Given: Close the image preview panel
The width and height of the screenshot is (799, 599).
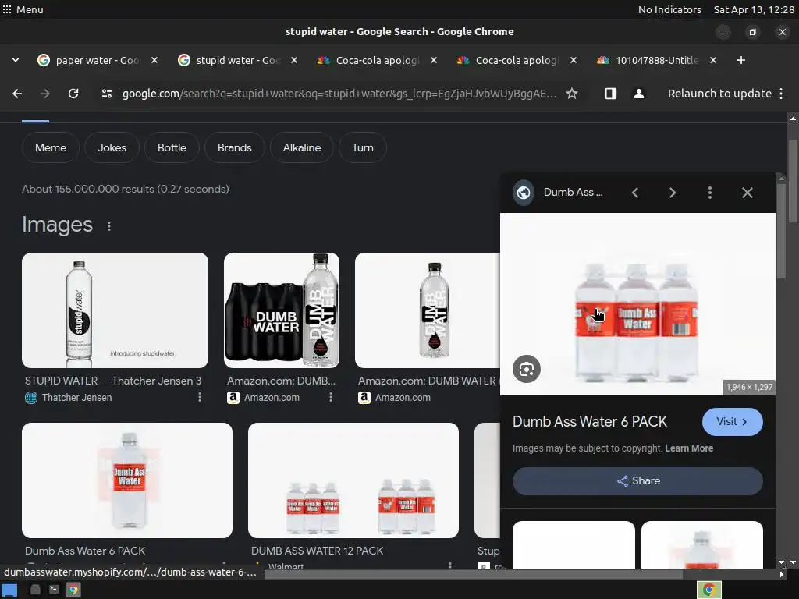Looking at the screenshot, I should 747,193.
